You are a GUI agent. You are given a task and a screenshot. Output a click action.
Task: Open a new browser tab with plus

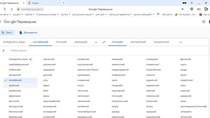point(64,3)
